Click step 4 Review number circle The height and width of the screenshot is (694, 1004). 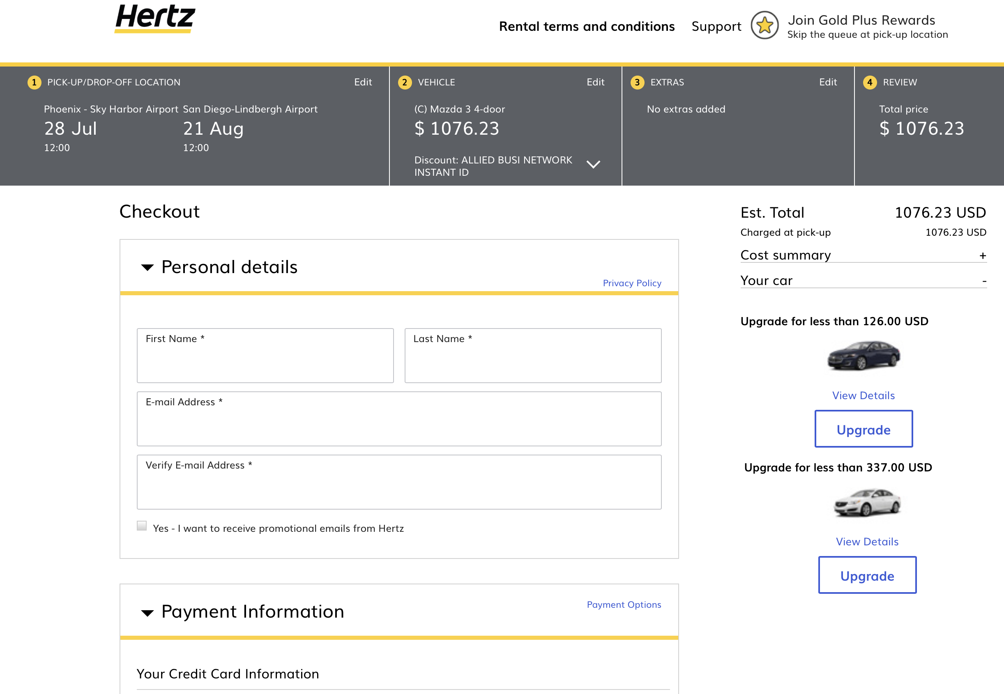coord(870,82)
